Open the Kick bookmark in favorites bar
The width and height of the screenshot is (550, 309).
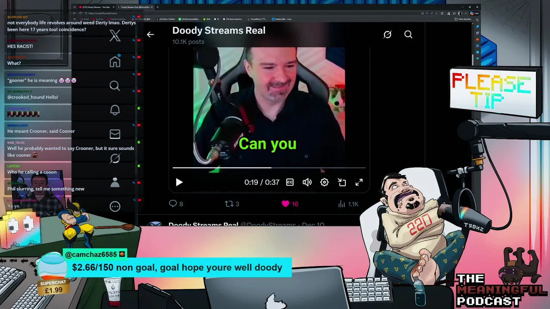tap(206, 19)
